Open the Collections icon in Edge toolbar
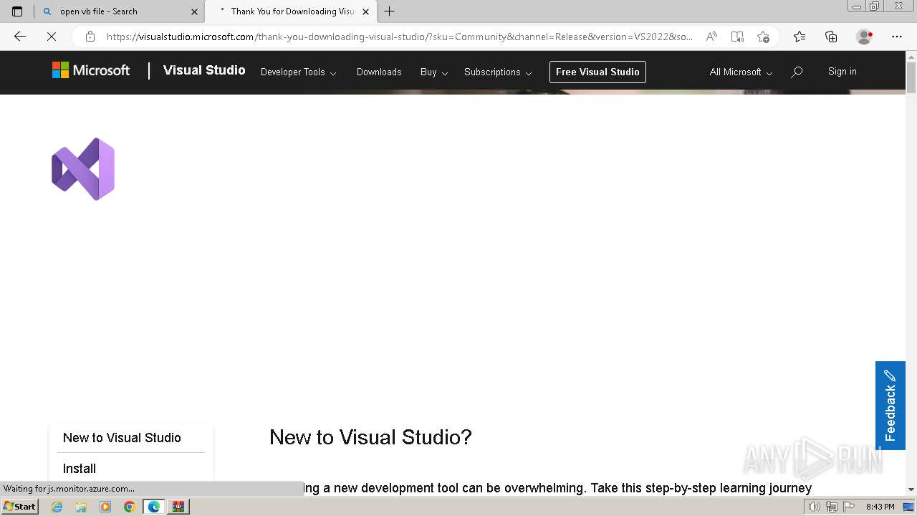This screenshot has width=917, height=516. (x=831, y=37)
